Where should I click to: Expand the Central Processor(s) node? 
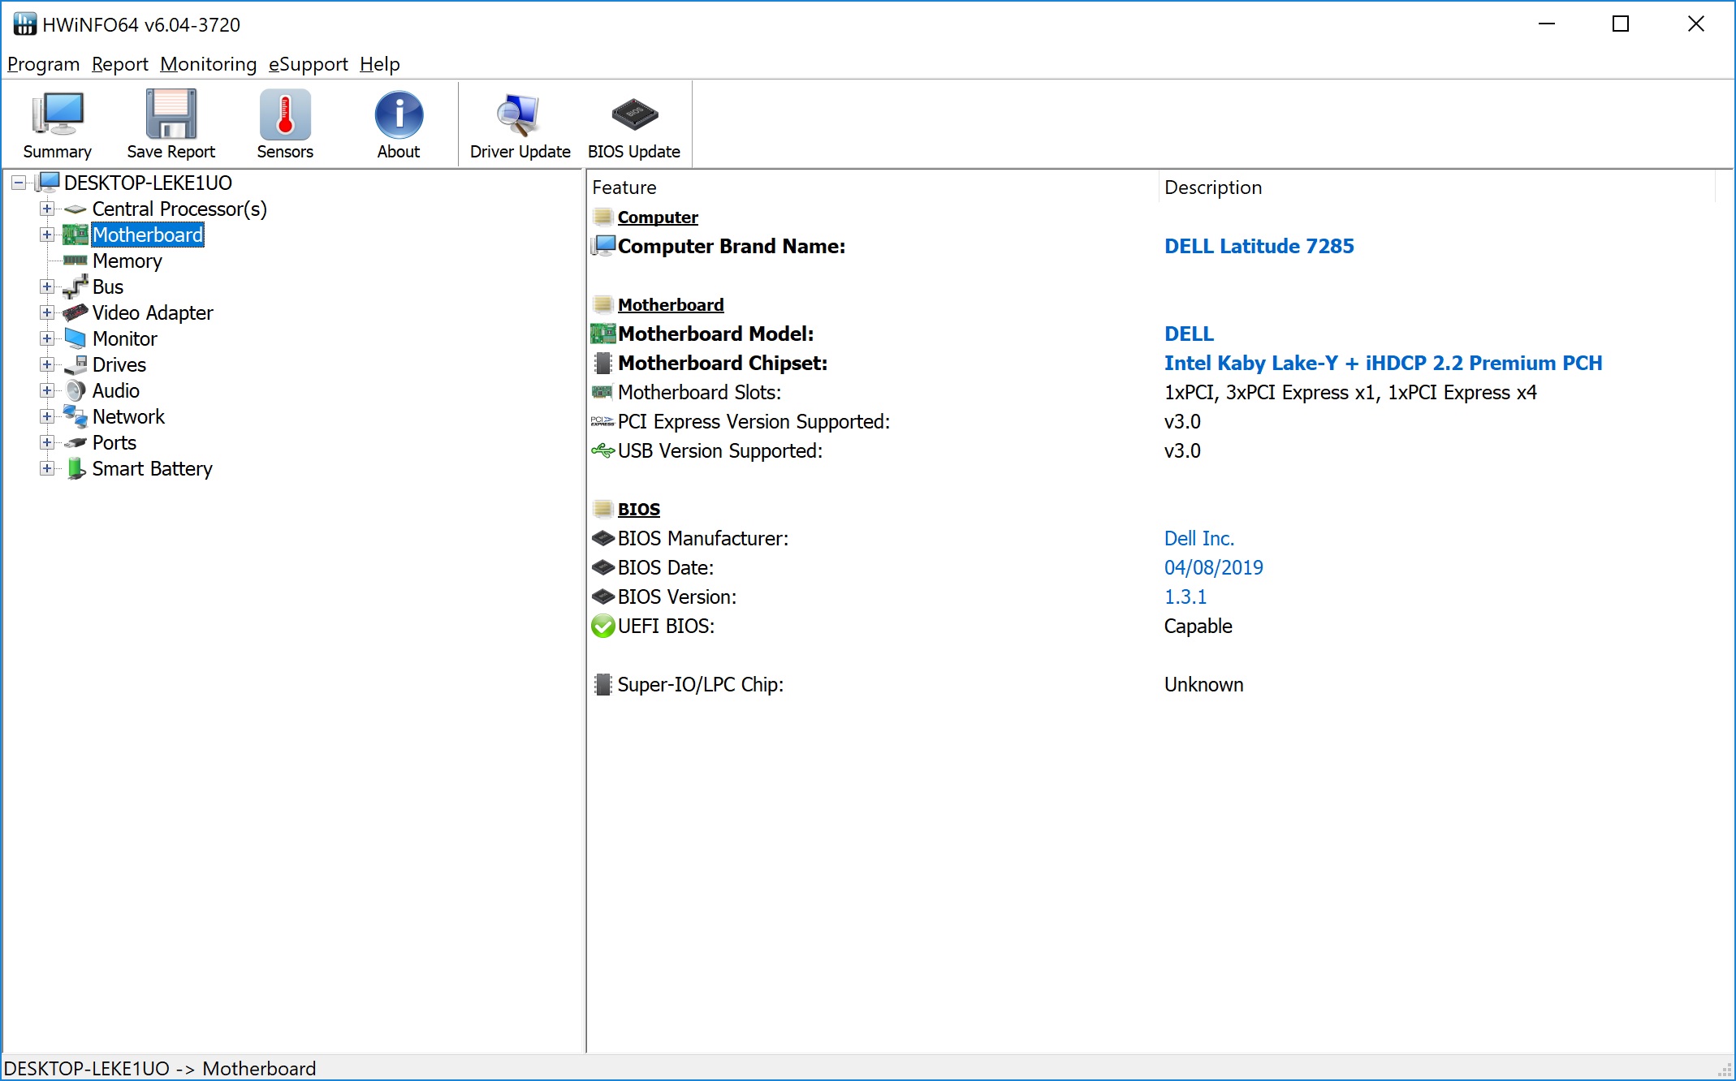(x=47, y=209)
